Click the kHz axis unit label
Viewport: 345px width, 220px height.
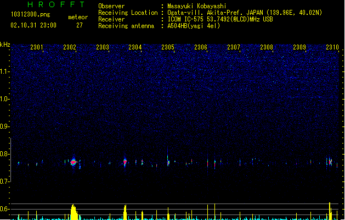coord(5,45)
